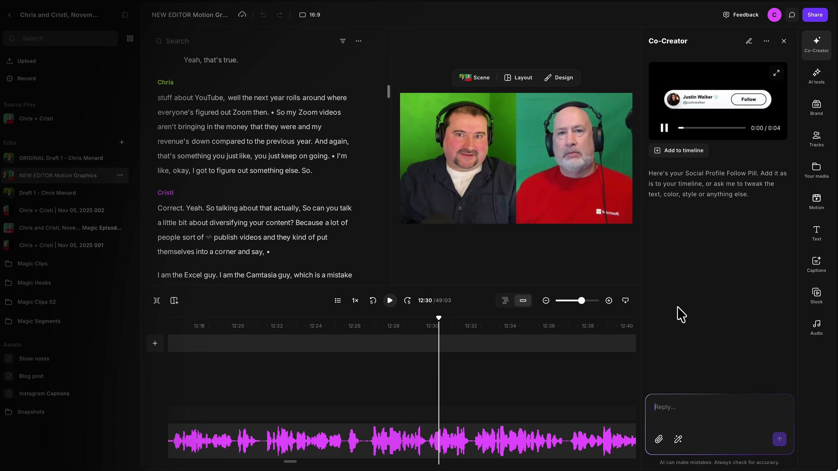This screenshot has height=471, width=838.
Task: Send the reply with the arrow button
Action: 779,439
